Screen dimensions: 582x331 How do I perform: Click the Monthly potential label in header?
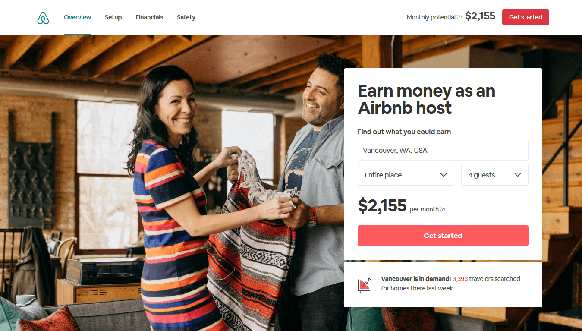click(431, 17)
